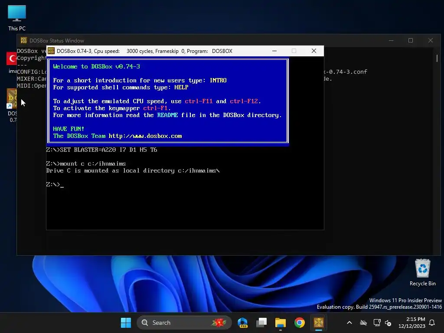Click the http://www.dosbox.com address
The height and width of the screenshot is (333, 444).
(x=145, y=136)
